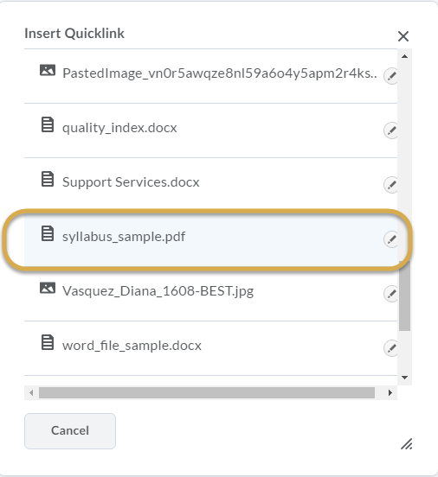The height and width of the screenshot is (477, 438).
Task: Click image icon beside PastedImage file
Action: click(48, 70)
